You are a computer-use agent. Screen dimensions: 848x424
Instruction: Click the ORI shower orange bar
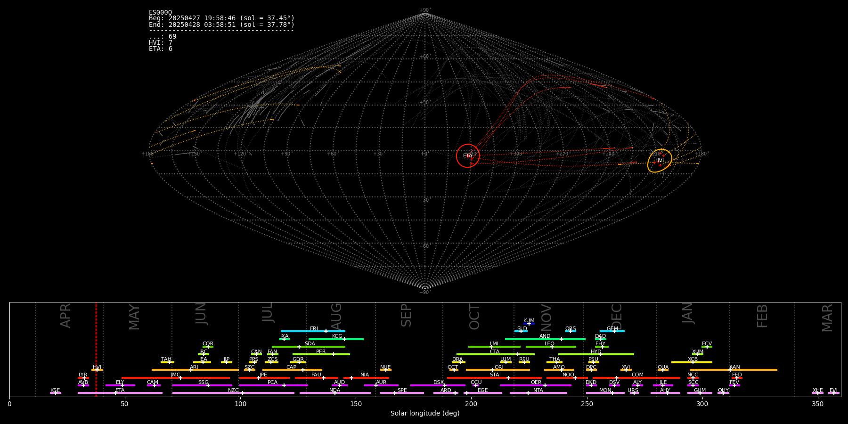point(498,370)
